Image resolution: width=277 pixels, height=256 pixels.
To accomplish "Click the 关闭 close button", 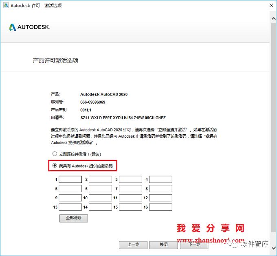I will (x=164, y=245).
